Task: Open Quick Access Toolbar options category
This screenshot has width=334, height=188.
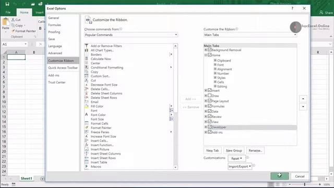Action: pos(63,68)
